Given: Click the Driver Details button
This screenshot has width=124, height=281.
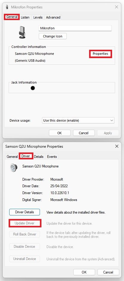Looking at the screenshot, I should pos(24,212).
